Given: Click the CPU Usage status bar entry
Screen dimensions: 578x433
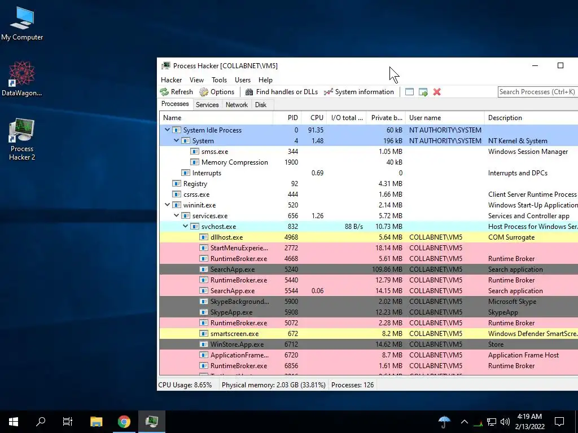Looking at the screenshot, I should [x=185, y=385].
